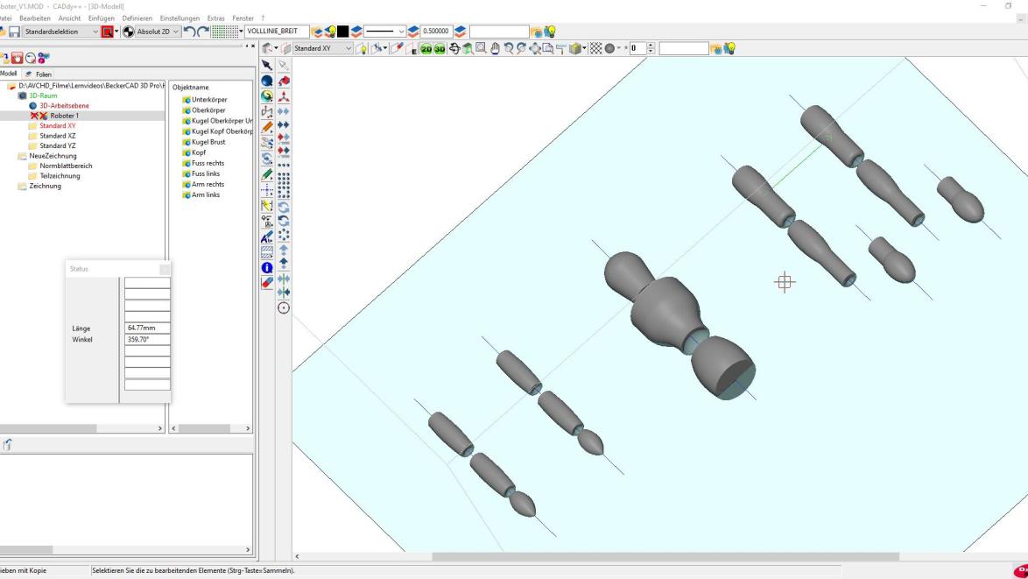This screenshot has height=579, width=1028.
Task: Open the Einstellungen menu
Action: (180, 18)
